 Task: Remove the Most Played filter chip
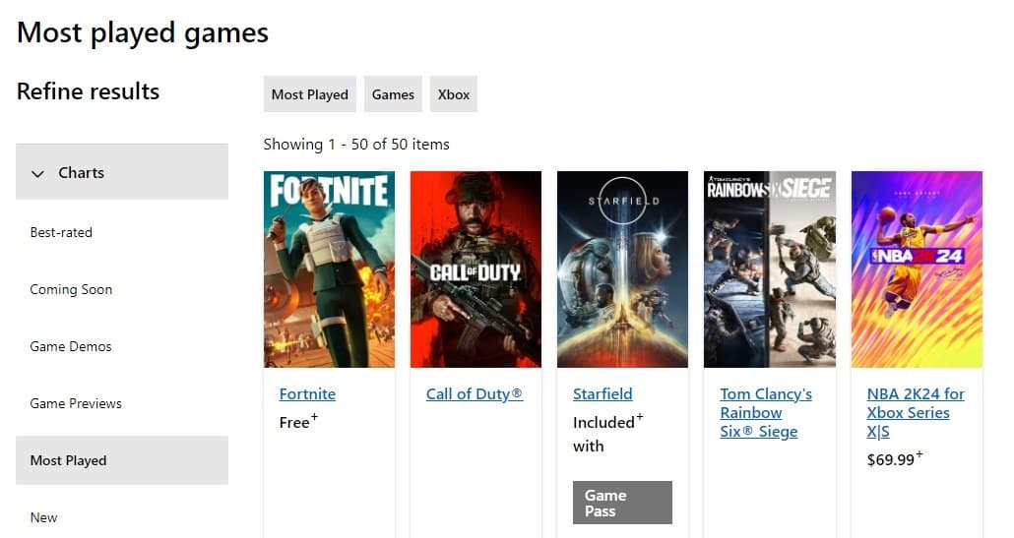click(310, 94)
